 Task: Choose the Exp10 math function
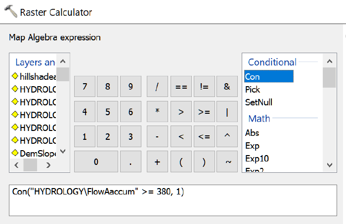[x=257, y=159]
